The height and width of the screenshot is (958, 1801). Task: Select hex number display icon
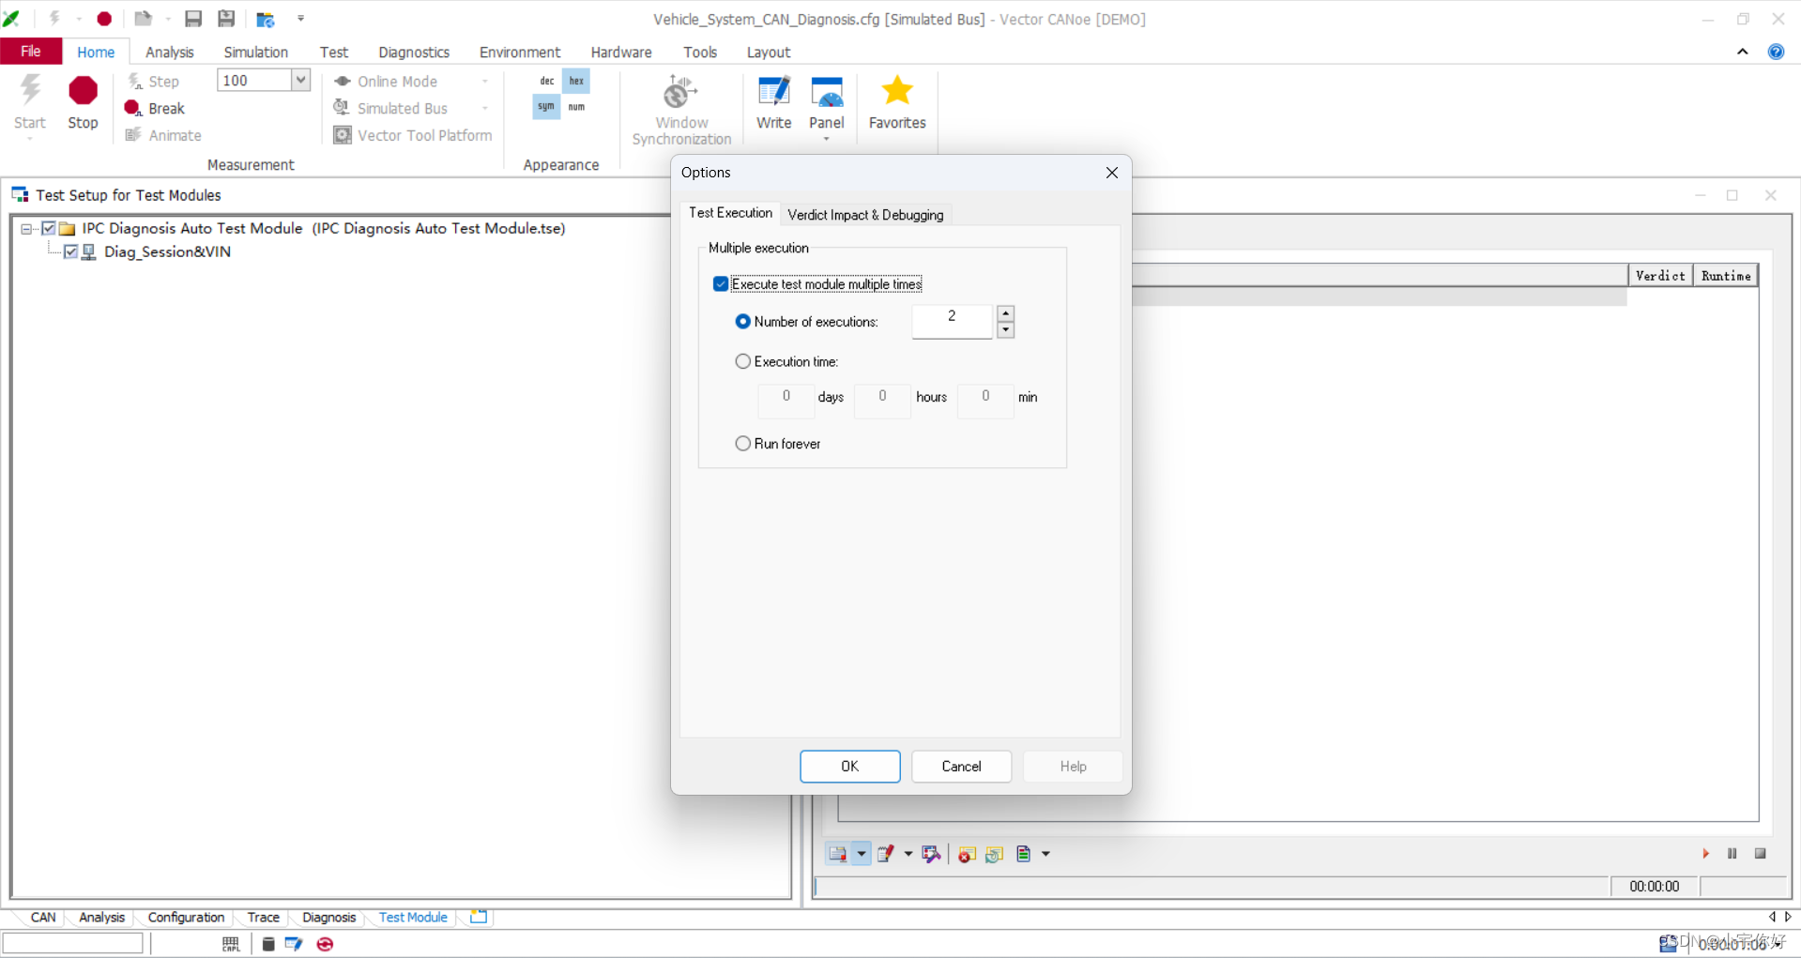576,81
